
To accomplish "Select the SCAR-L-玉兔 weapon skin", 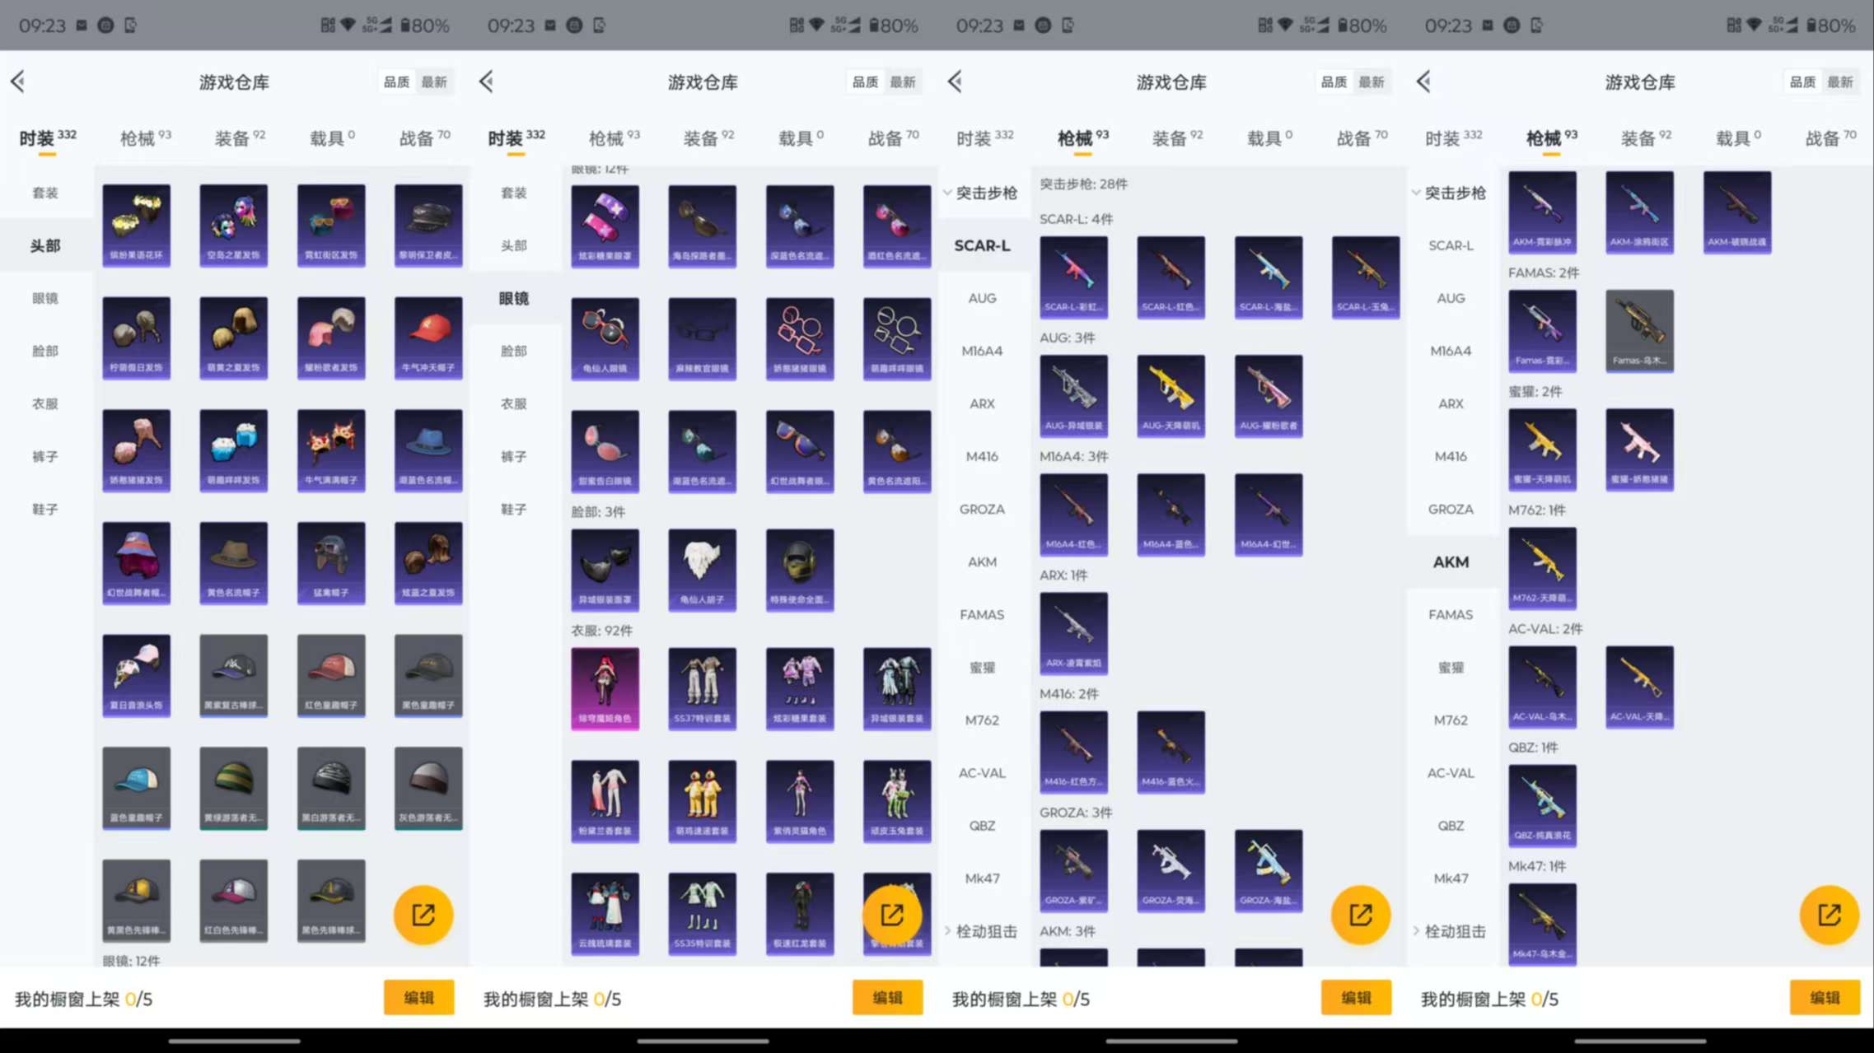I will tap(1365, 276).
